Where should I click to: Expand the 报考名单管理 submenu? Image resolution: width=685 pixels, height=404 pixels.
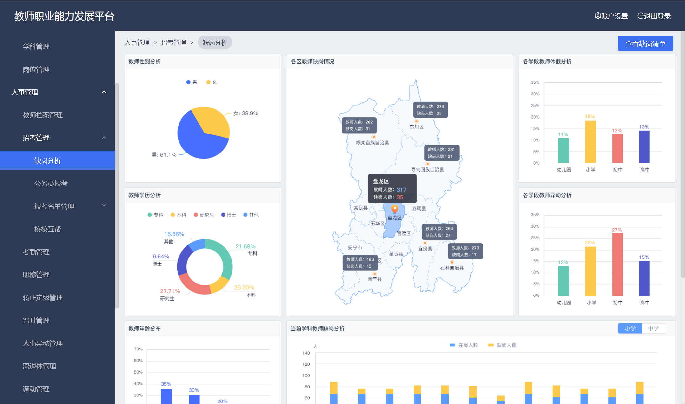(x=104, y=206)
